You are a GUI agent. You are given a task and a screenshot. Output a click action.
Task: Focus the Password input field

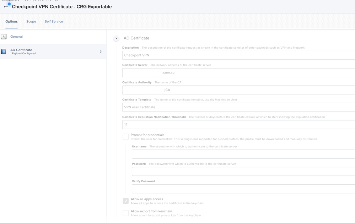click(x=243, y=172)
